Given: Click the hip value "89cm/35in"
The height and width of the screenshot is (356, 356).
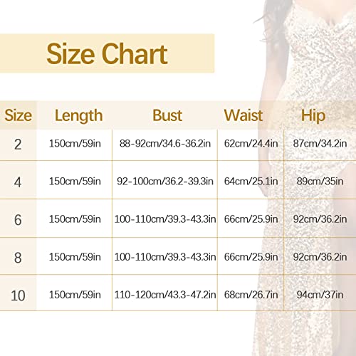Looking at the screenshot, I should (320, 182).
